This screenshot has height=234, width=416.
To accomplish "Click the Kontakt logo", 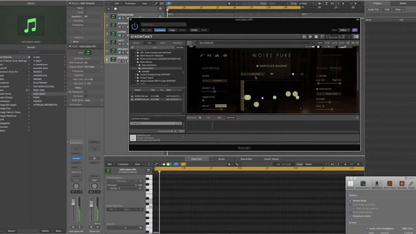I will [142, 36].
